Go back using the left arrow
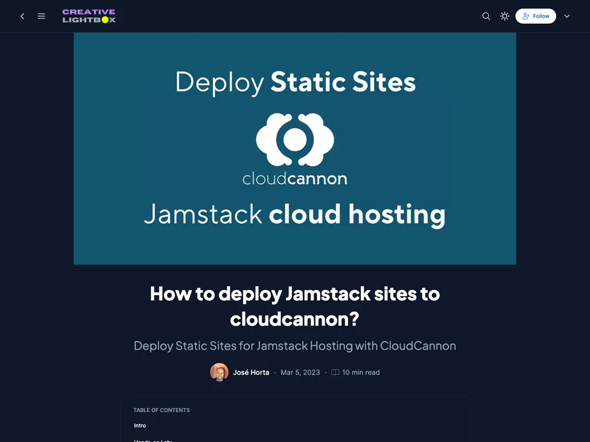This screenshot has height=442, width=590. pos(23,16)
